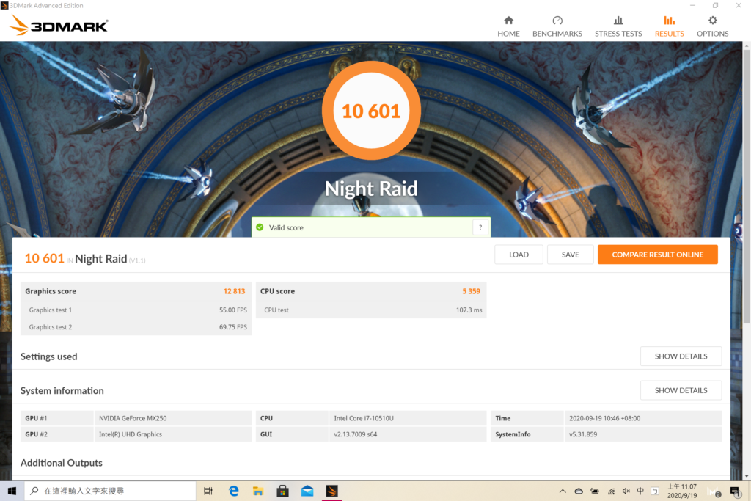Image resolution: width=751 pixels, height=501 pixels.
Task: Click the STRESS TESTS bar chart icon
Action: click(618, 20)
